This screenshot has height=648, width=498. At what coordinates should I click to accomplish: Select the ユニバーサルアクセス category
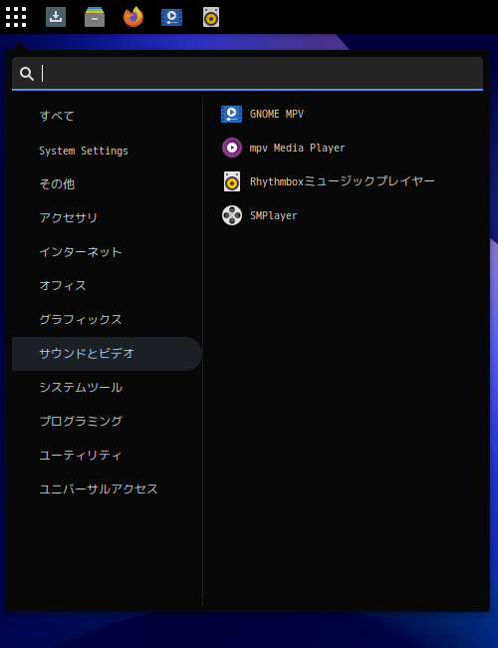[107, 488]
